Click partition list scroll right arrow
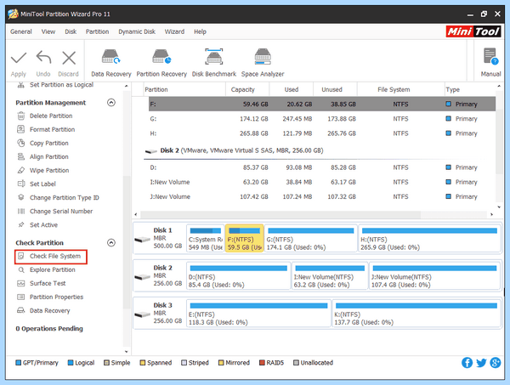Screen dimensions: 510x385 491,215
